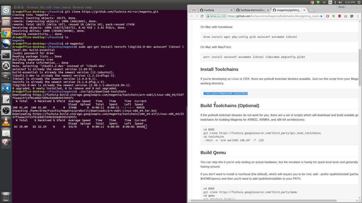Click Chrome back arrow button
The width and height of the screenshot is (362, 203).
[x=191, y=16]
